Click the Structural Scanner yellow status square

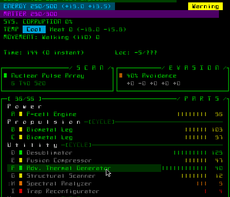point(21,176)
